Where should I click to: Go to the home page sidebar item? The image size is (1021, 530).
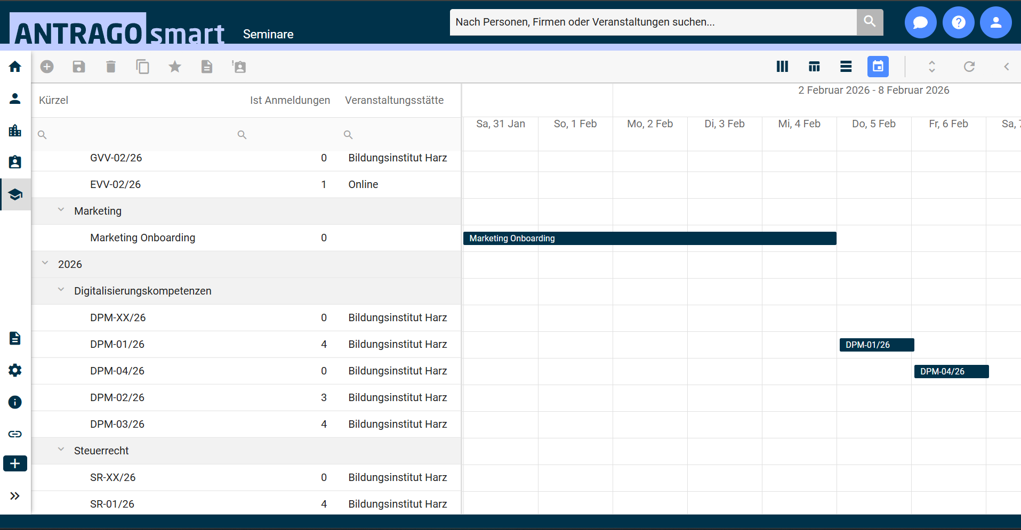click(15, 67)
